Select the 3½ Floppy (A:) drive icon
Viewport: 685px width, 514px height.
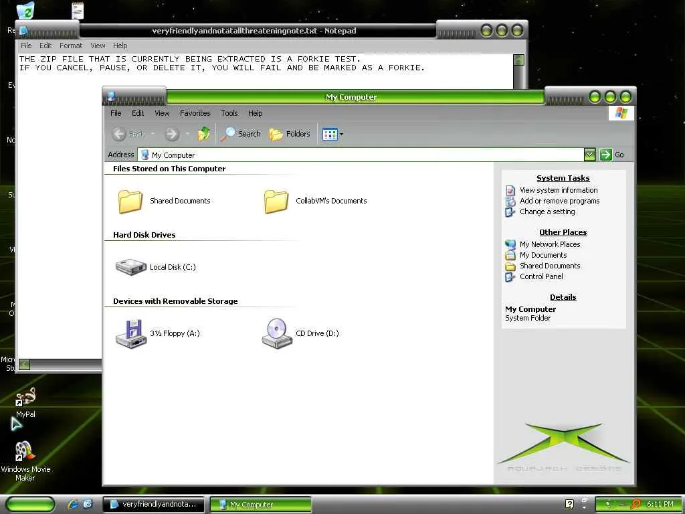(130, 333)
